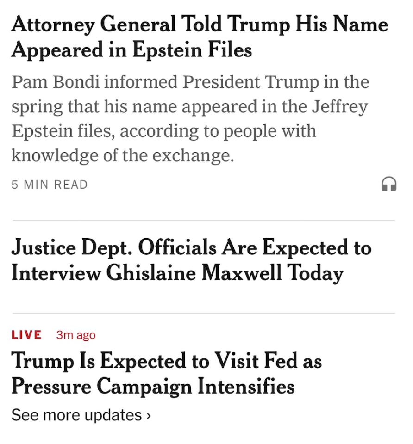Screen dimensions: 413x444
Task: Click 'Pressure Campaign Intensifies' headline line
Action: 153,387
